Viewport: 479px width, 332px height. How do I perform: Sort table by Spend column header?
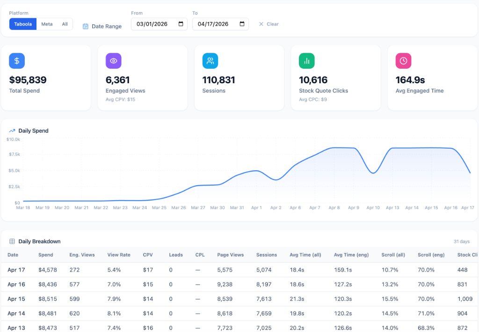[46, 255]
